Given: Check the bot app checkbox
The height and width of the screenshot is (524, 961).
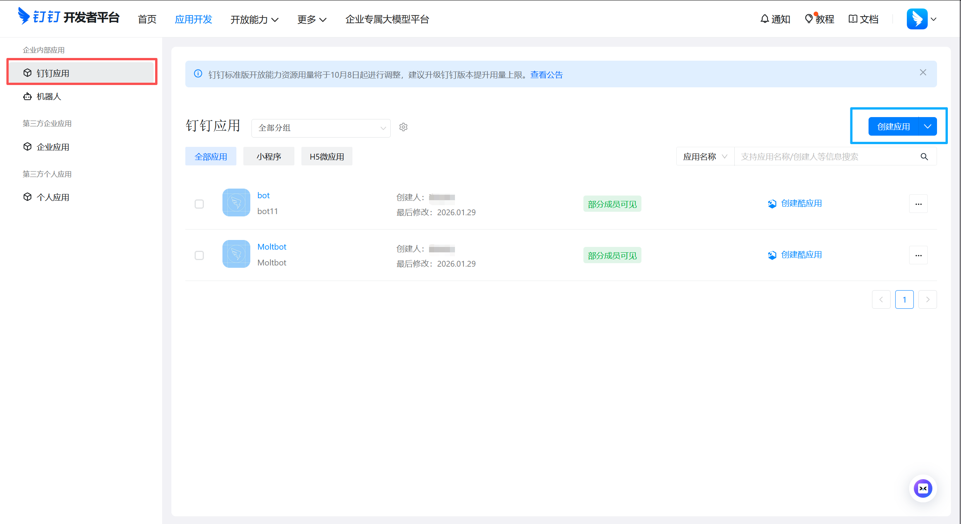Looking at the screenshot, I should [199, 204].
